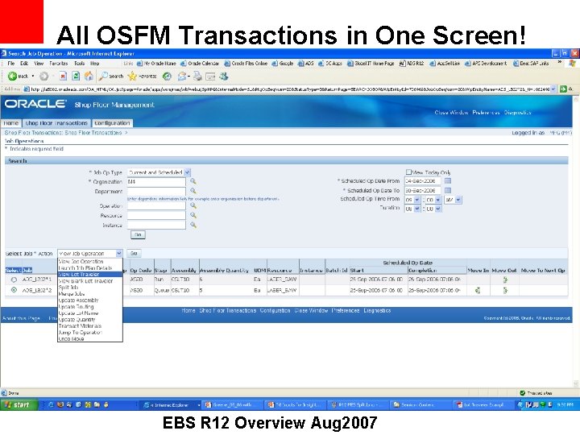Open the Instance lookup magnifier icon

click(193, 225)
